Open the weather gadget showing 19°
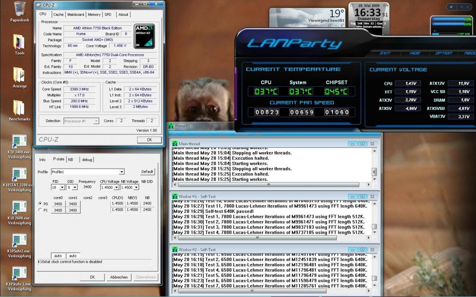The image size is (476, 297). click(x=308, y=18)
